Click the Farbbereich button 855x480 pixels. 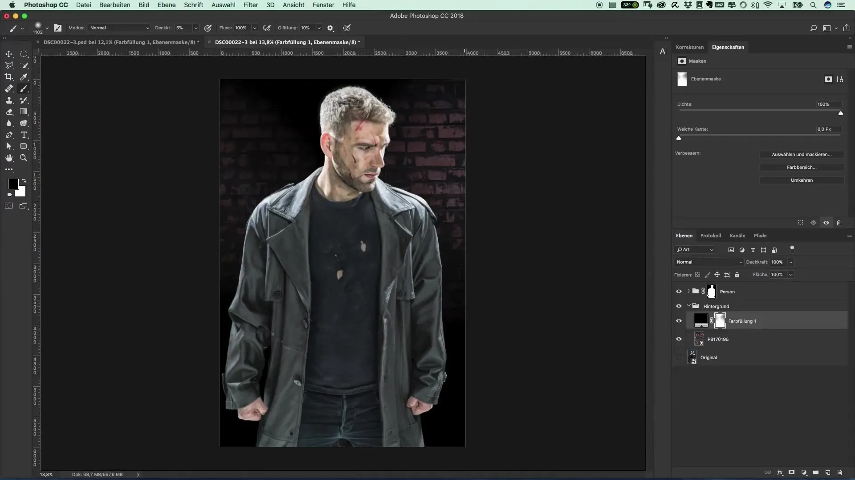[x=802, y=168]
